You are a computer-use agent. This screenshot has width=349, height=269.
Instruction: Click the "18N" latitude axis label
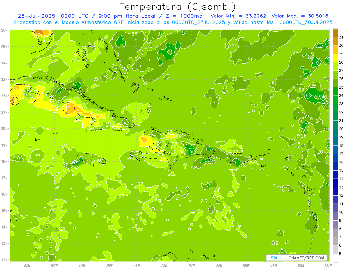(4, 161)
